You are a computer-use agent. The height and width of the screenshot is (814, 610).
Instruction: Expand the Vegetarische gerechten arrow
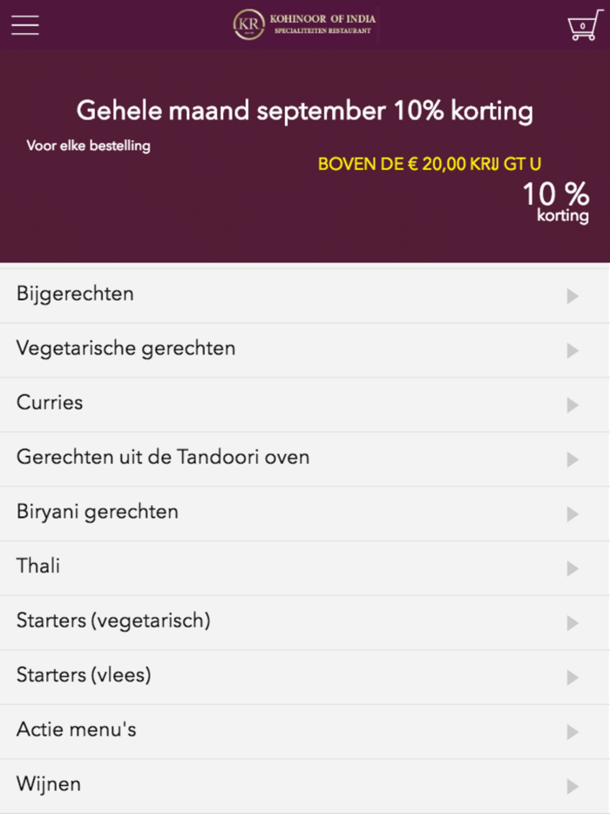(573, 350)
